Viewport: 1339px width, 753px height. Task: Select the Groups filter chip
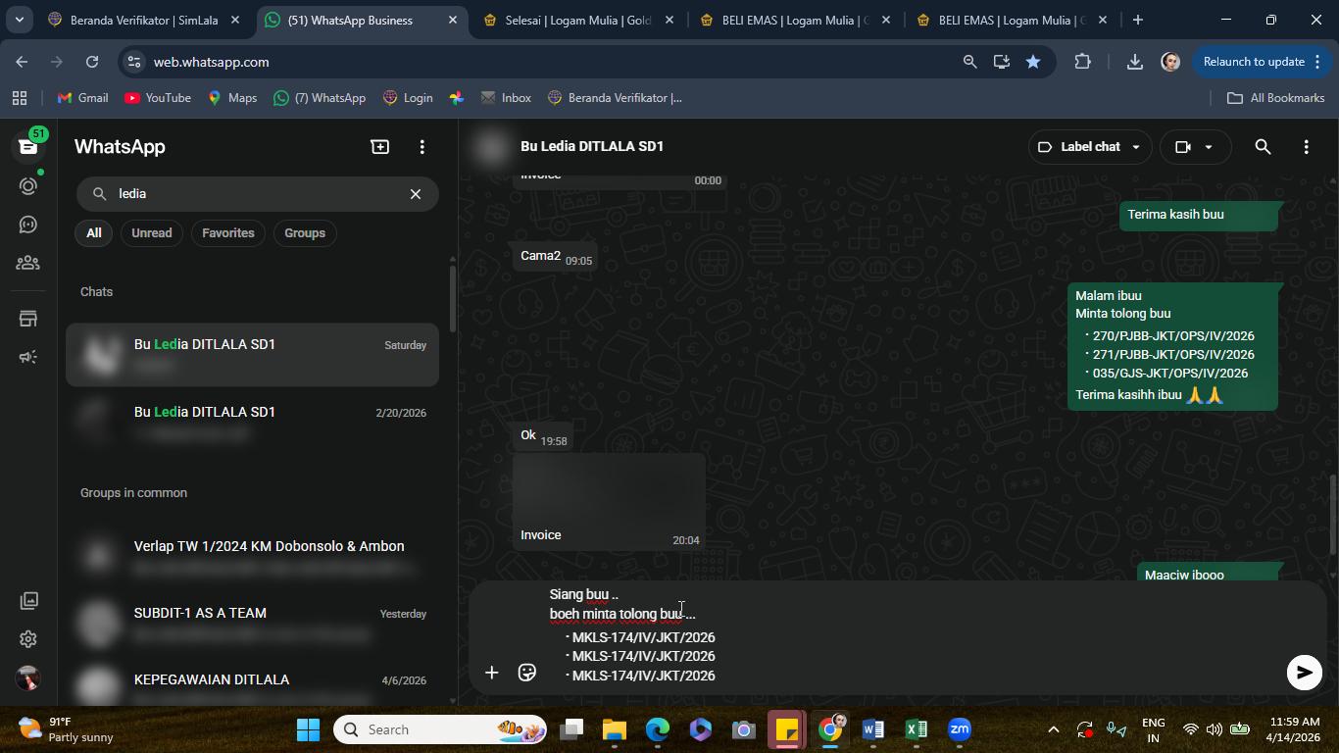point(305,233)
